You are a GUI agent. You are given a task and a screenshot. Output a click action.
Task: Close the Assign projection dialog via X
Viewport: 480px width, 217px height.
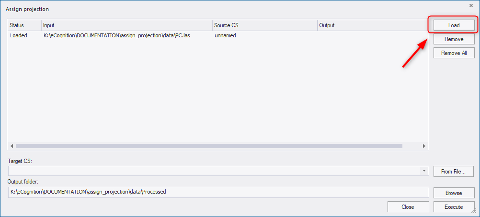(x=471, y=6)
